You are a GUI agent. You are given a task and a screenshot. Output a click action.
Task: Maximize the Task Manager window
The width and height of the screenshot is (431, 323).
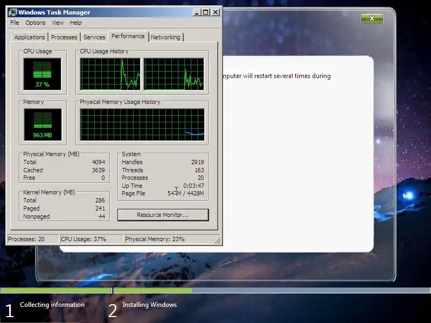tap(206, 12)
